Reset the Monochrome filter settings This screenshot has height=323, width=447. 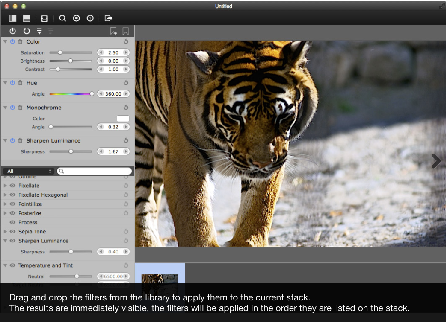(126, 108)
